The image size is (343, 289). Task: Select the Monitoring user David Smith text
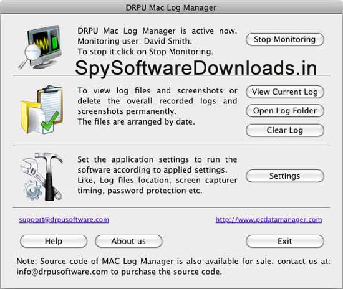click(135, 41)
